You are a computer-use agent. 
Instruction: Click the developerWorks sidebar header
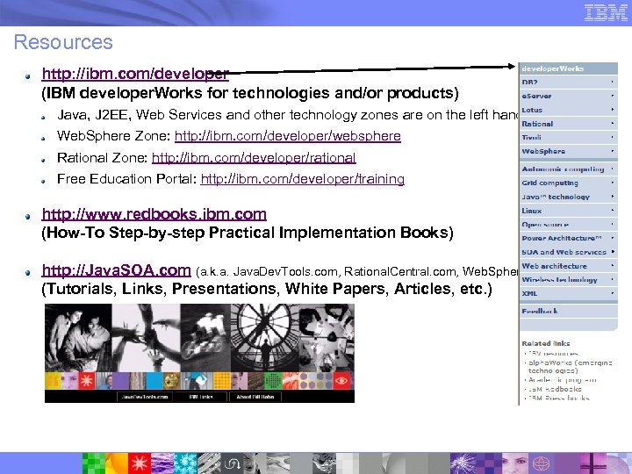pyautogui.click(x=568, y=68)
